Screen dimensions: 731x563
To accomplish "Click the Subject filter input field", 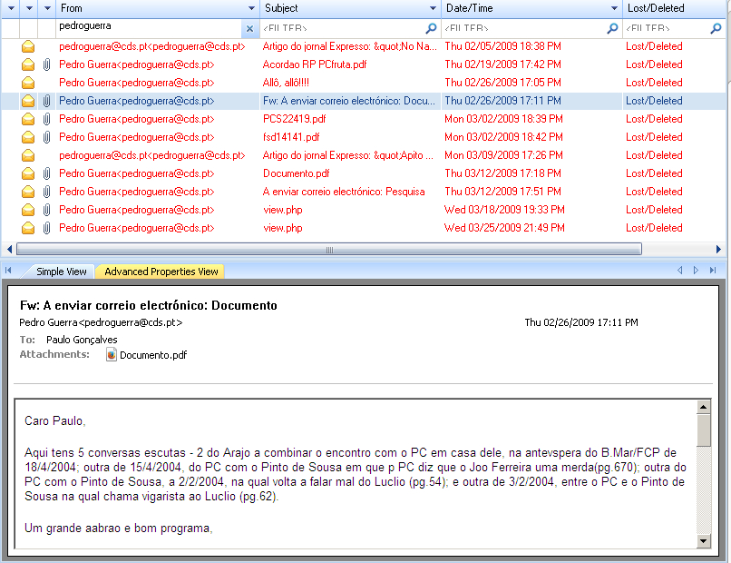I will pos(343,28).
